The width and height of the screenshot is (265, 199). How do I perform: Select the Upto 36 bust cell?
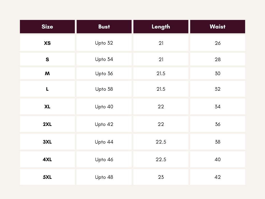point(104,73)
